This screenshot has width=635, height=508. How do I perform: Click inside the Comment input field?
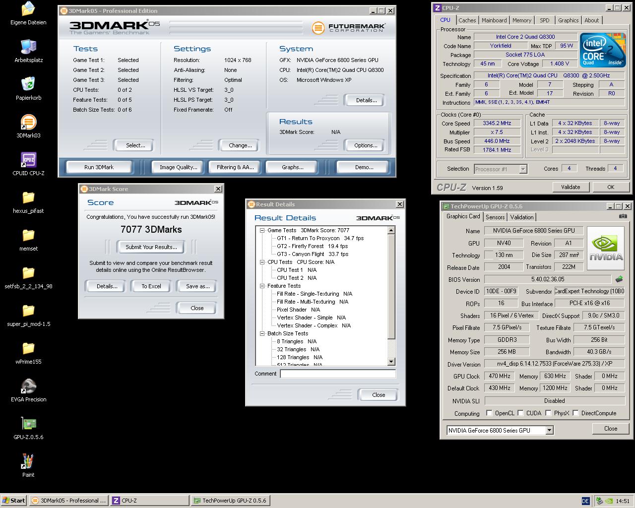click(x=337, y=374)
